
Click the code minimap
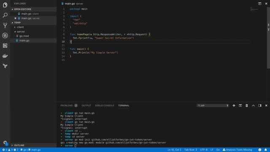click(x=254, y=9)
